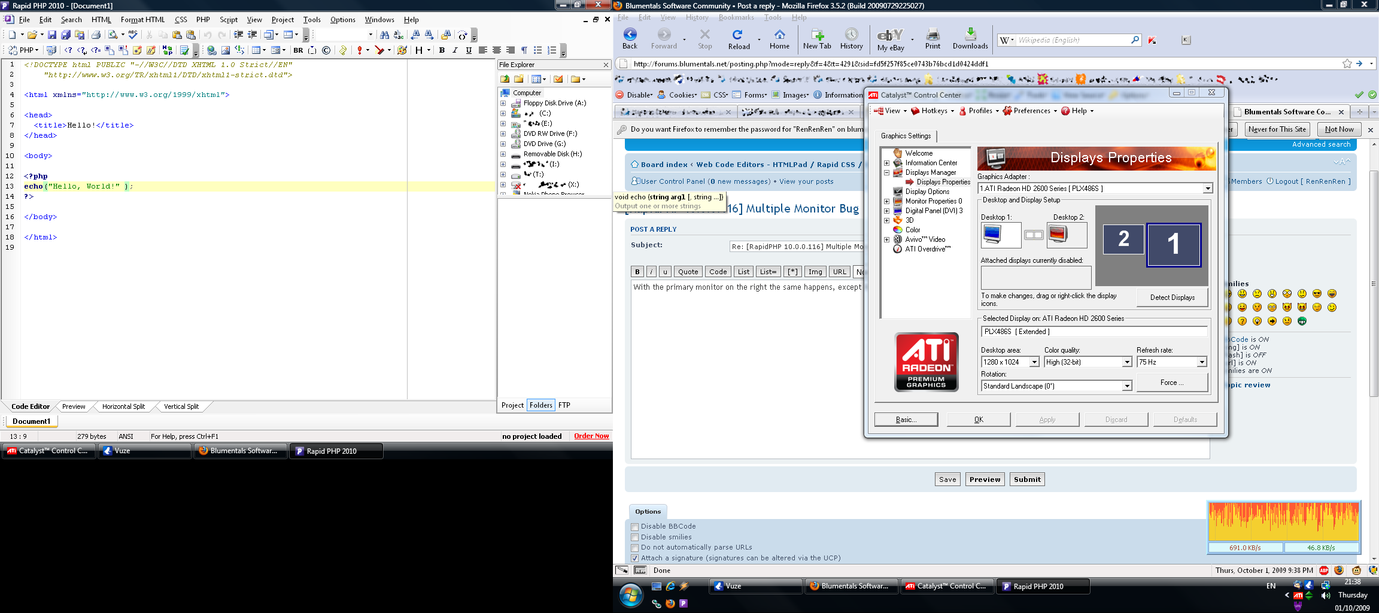The image size is (1379, 613).
Task: Click the Force button in Catalyst
Action: pos(1172,383)
